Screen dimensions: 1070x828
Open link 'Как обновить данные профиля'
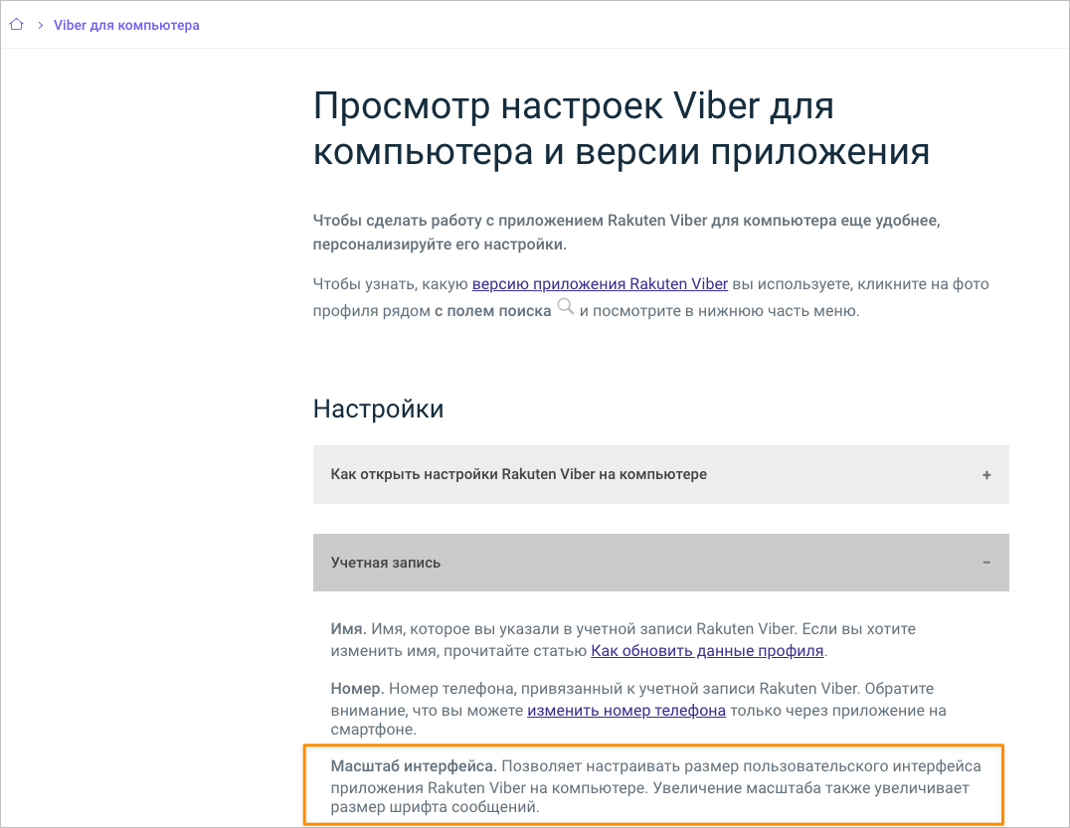pos(707,651)
